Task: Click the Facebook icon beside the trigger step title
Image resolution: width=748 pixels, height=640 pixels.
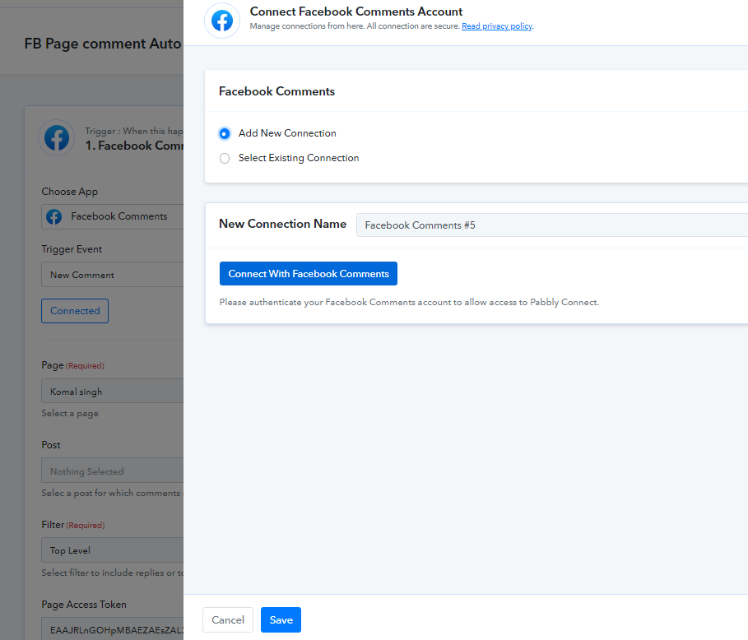Action: click(57, 138)
